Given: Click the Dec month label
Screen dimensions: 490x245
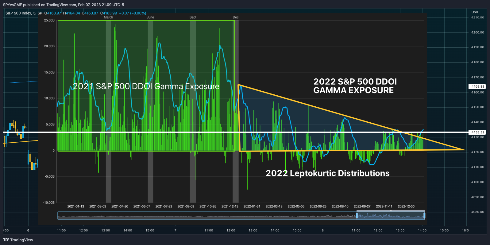Looking at the screenshot, I should (x=235, y=17).
